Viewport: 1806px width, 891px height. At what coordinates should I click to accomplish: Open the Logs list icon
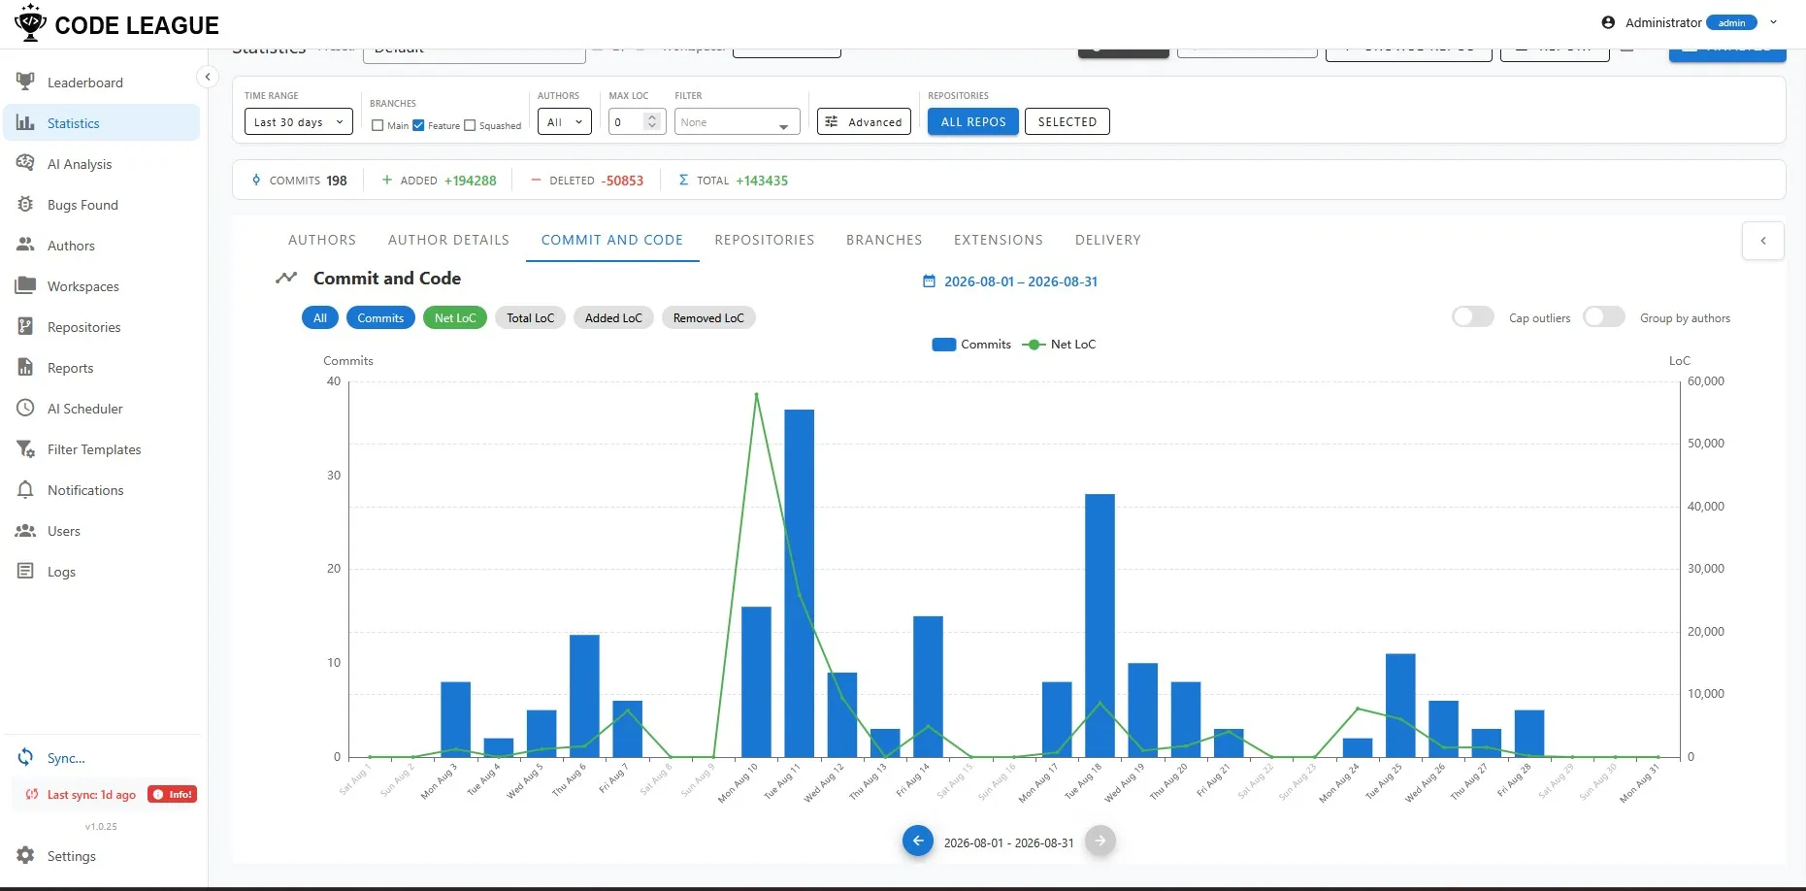tap(26, 571)
